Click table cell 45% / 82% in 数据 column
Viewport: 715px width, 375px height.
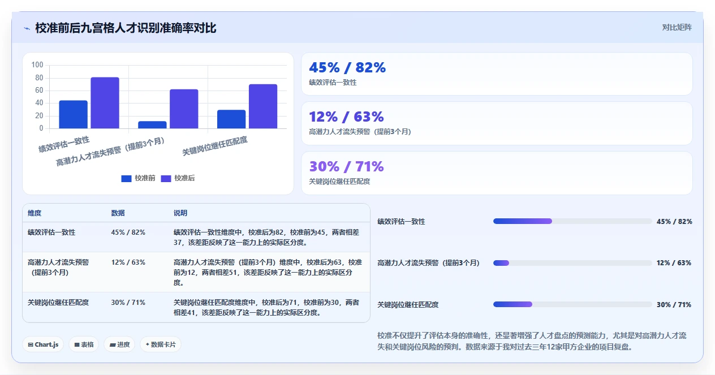[128, 232]
